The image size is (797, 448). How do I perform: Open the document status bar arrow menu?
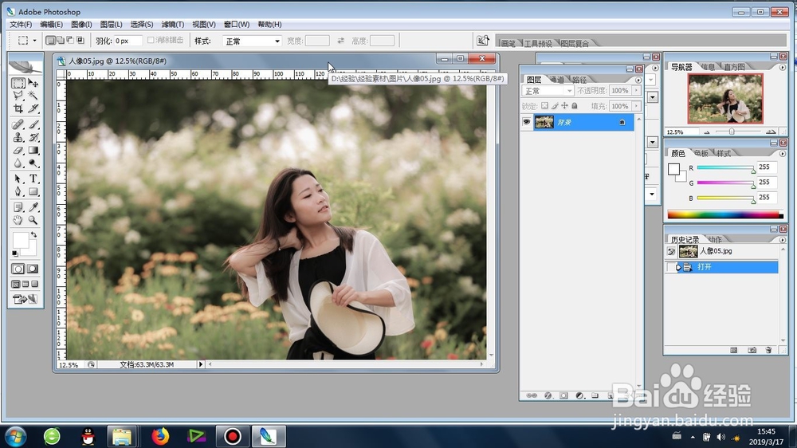[201, 364]
